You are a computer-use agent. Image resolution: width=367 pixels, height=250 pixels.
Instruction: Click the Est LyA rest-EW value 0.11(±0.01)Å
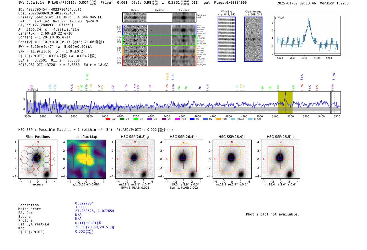tap(88, 223)
